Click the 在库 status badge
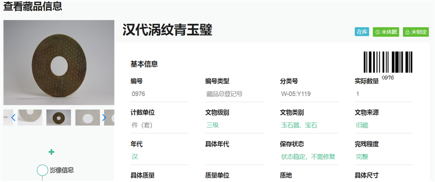The width and height of the screenshot is (435, 182). coord(362,32)
